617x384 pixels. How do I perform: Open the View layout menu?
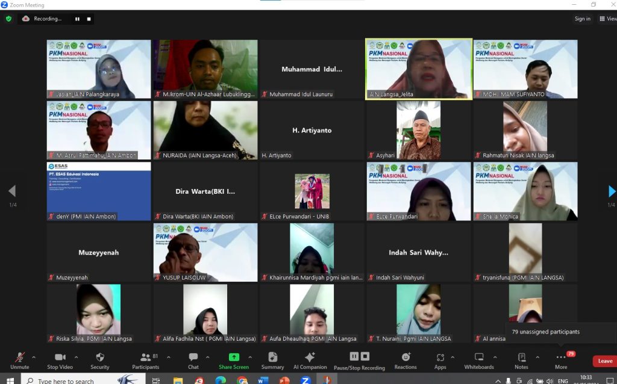pyautogui.click(x=607, y=19)
